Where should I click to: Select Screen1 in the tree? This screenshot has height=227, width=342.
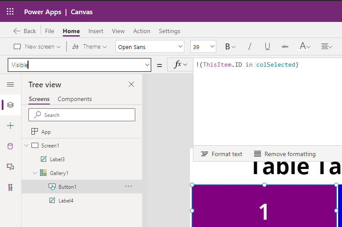click(50, 145)
